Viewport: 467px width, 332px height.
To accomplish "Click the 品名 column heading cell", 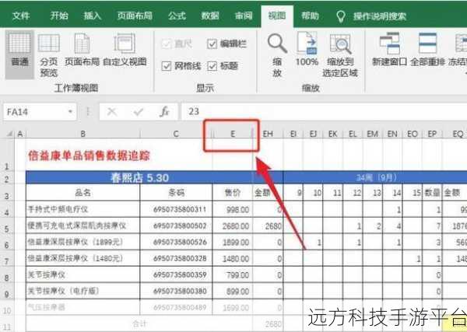I will (83, 193).
